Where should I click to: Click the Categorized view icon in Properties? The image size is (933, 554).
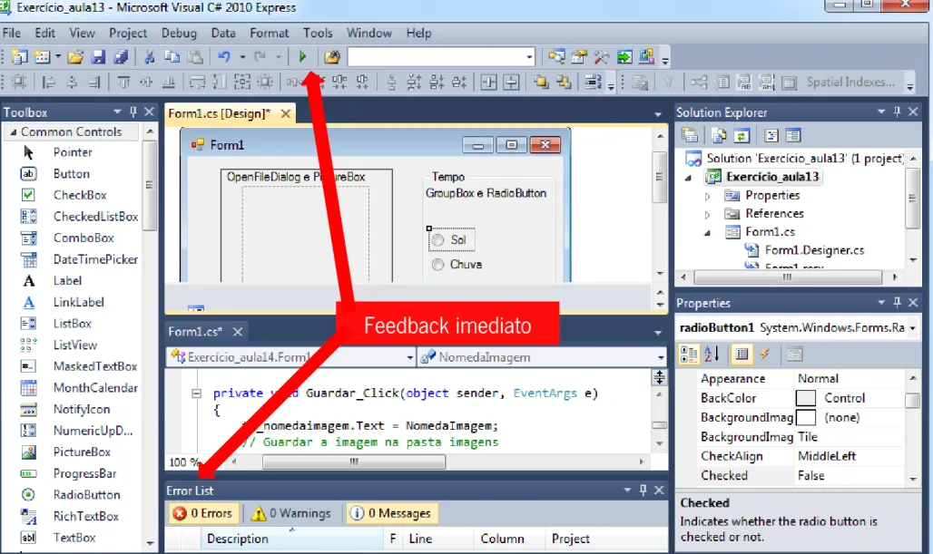(x=689, y=355)
